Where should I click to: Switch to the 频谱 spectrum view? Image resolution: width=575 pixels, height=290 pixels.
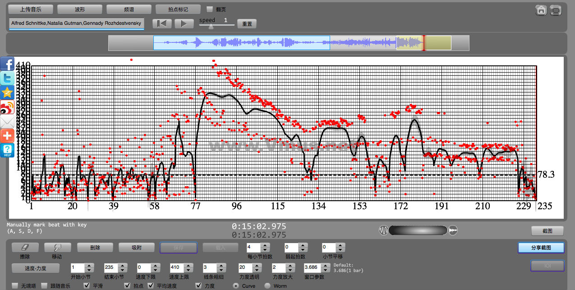click(129, 9)
